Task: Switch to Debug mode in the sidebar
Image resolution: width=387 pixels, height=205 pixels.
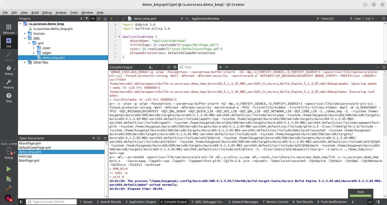Action: (9, 70)
